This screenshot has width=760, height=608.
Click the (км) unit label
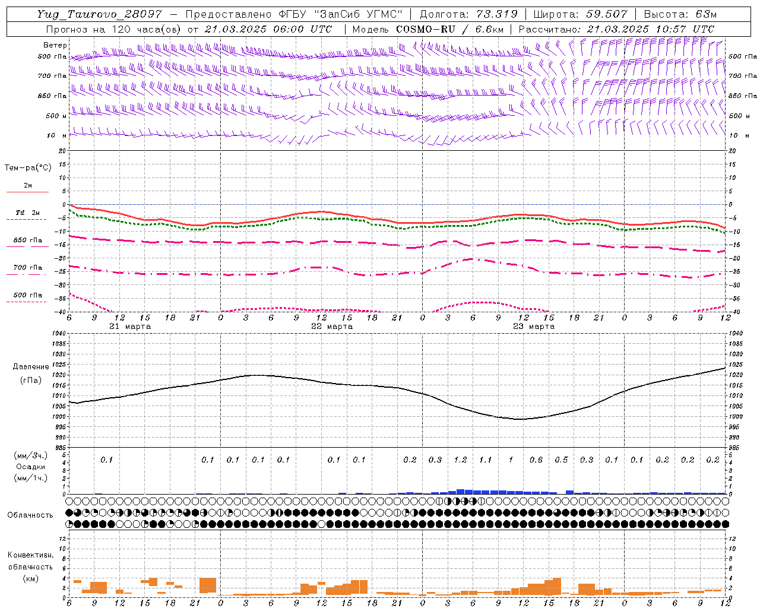point(31,578)
